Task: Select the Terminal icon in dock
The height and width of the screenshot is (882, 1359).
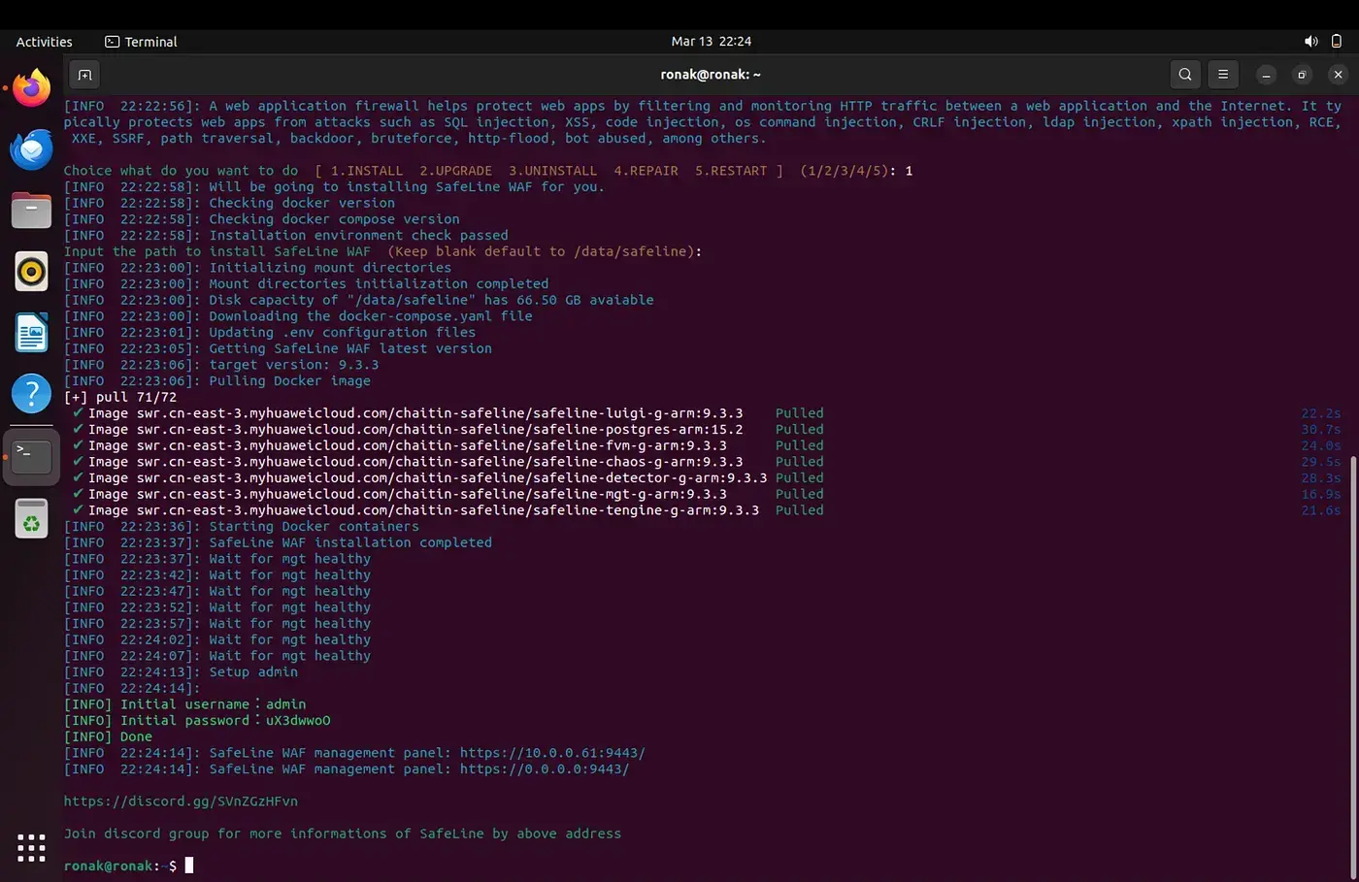Action: pyautogui.click(x=31, y=456)
